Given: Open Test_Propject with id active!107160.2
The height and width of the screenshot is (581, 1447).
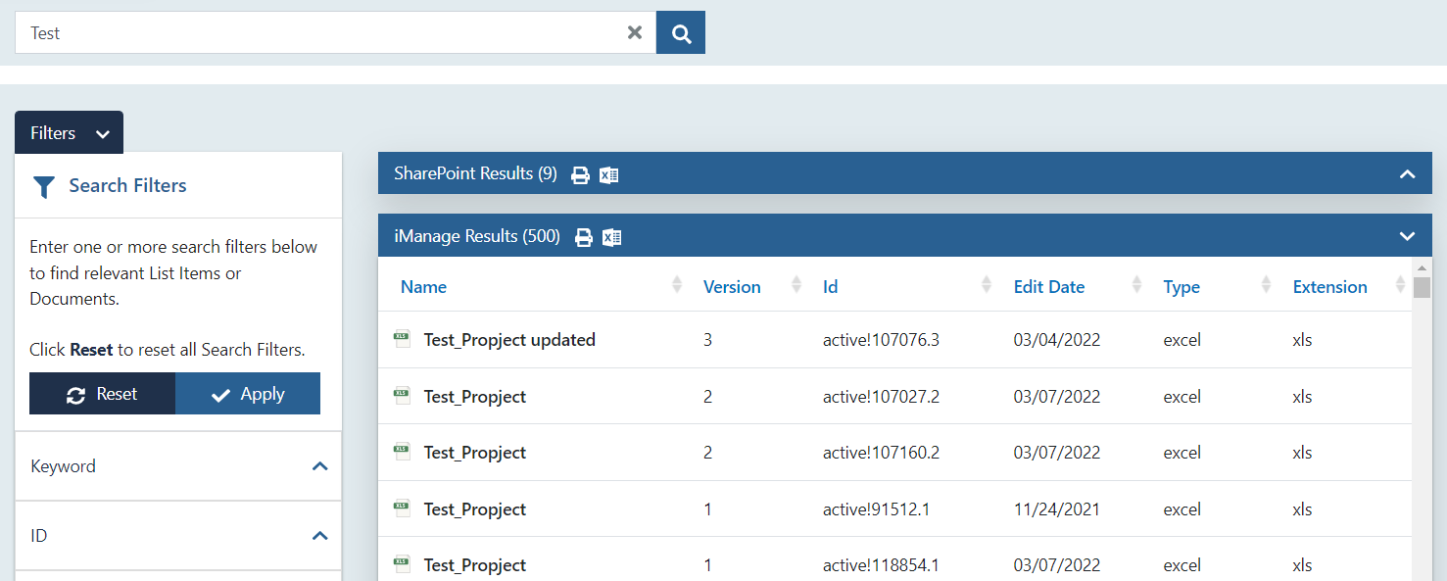Looking at the screenshot, I should pyautogui.click(x=475, y=453).
